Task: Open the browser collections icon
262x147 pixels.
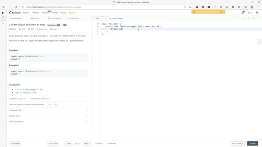Action: tap(246, 7)
